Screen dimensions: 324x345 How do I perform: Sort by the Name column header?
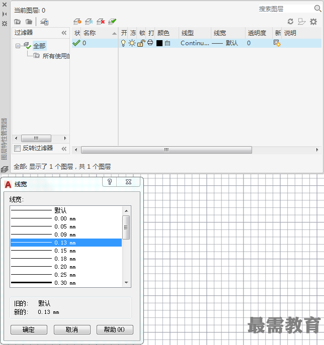point(100,33)
